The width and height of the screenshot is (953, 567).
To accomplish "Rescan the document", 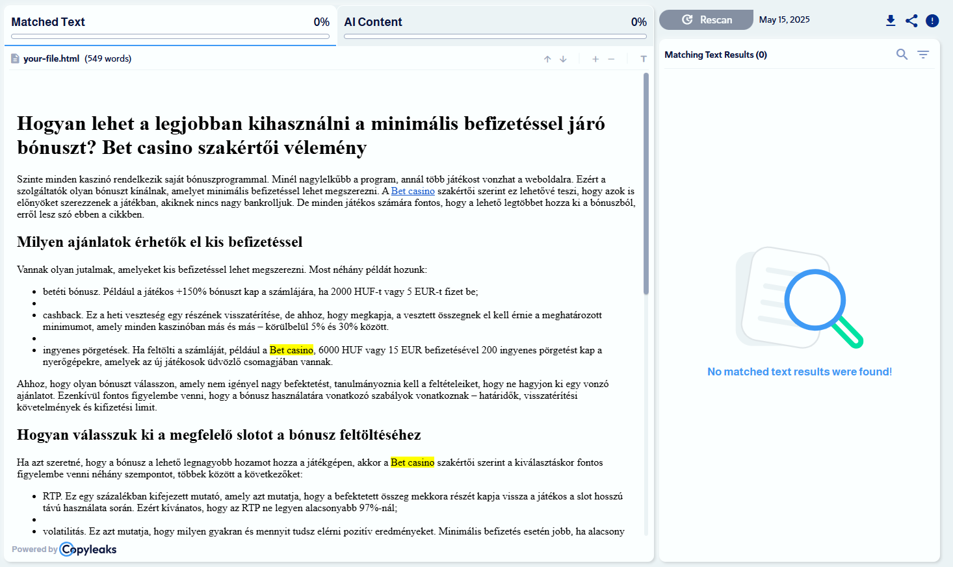I will tap(706, 20).
